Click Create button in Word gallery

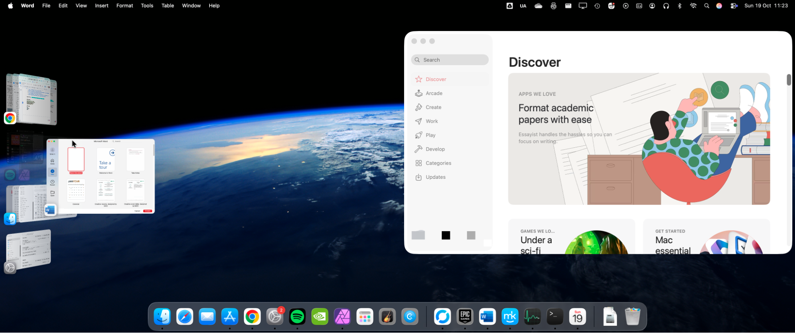click(148, 211)
